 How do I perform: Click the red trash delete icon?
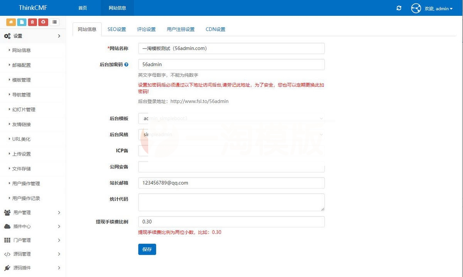pos(32,22)
